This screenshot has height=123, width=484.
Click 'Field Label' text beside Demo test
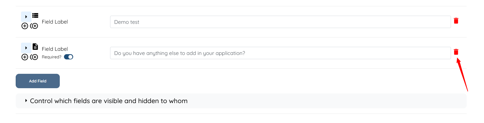(x=55, y=22)
